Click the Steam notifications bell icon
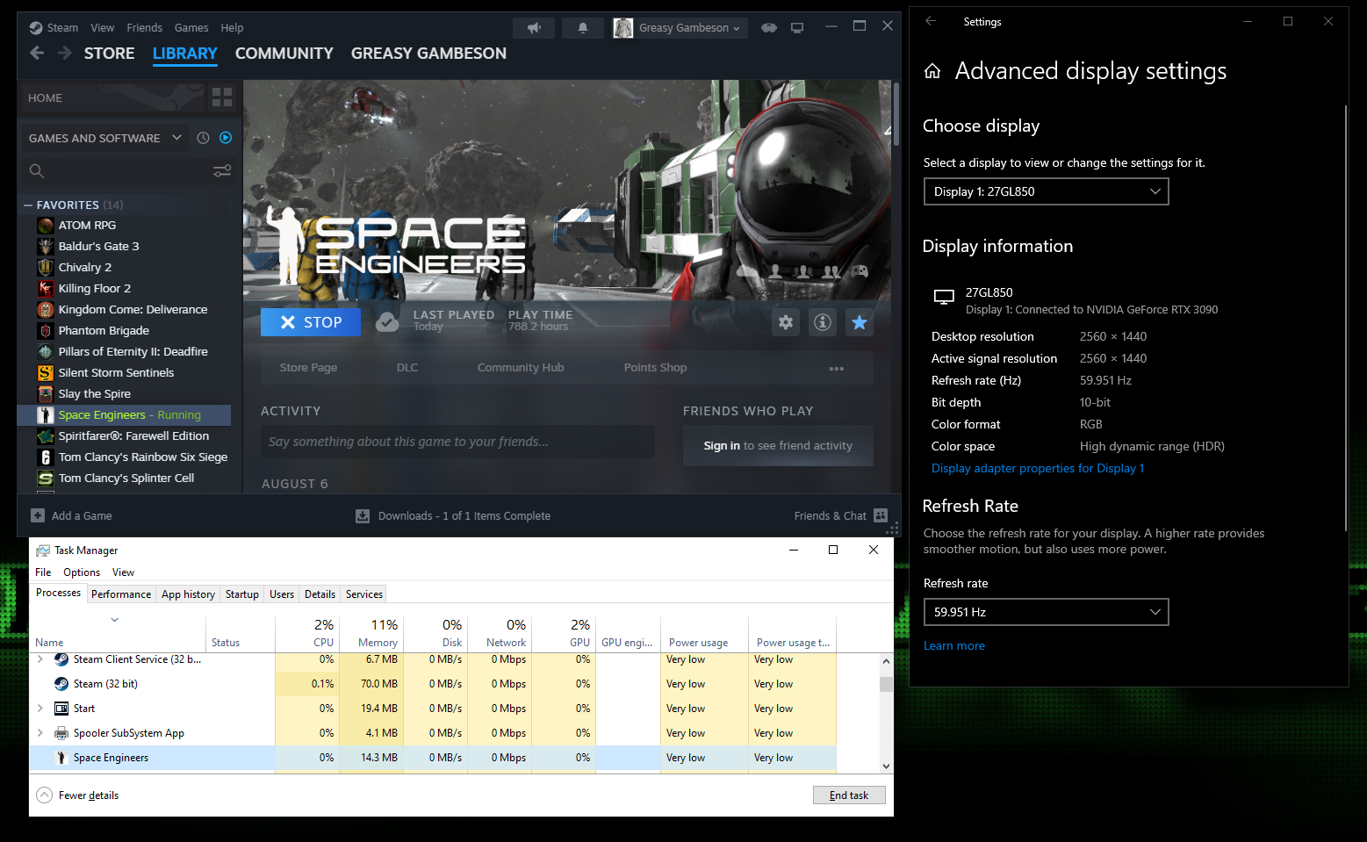 pos(582,28)
